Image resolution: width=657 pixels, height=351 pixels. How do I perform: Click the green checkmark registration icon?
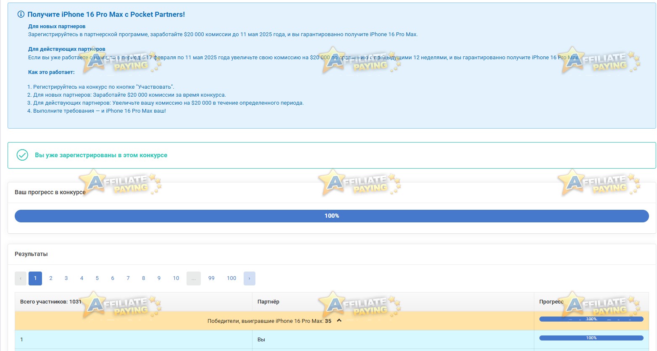[22, 155]
